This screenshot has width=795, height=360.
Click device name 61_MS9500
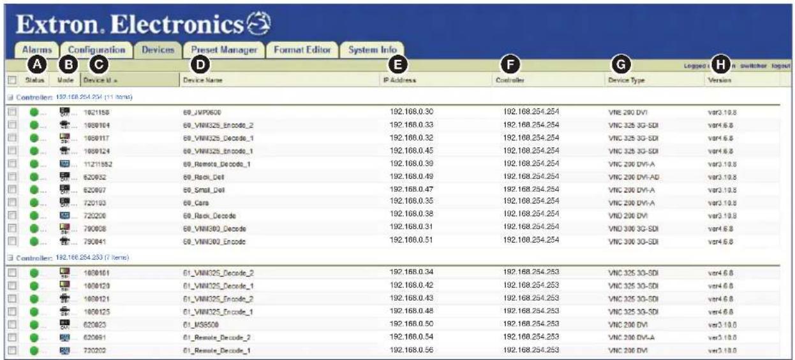pyautogui.click(x=201, y=324)
